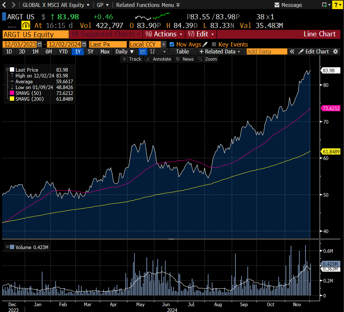The image size is (344, 312).
Task: Open the chart type dropdown arrow
Action: coord(165,52)
